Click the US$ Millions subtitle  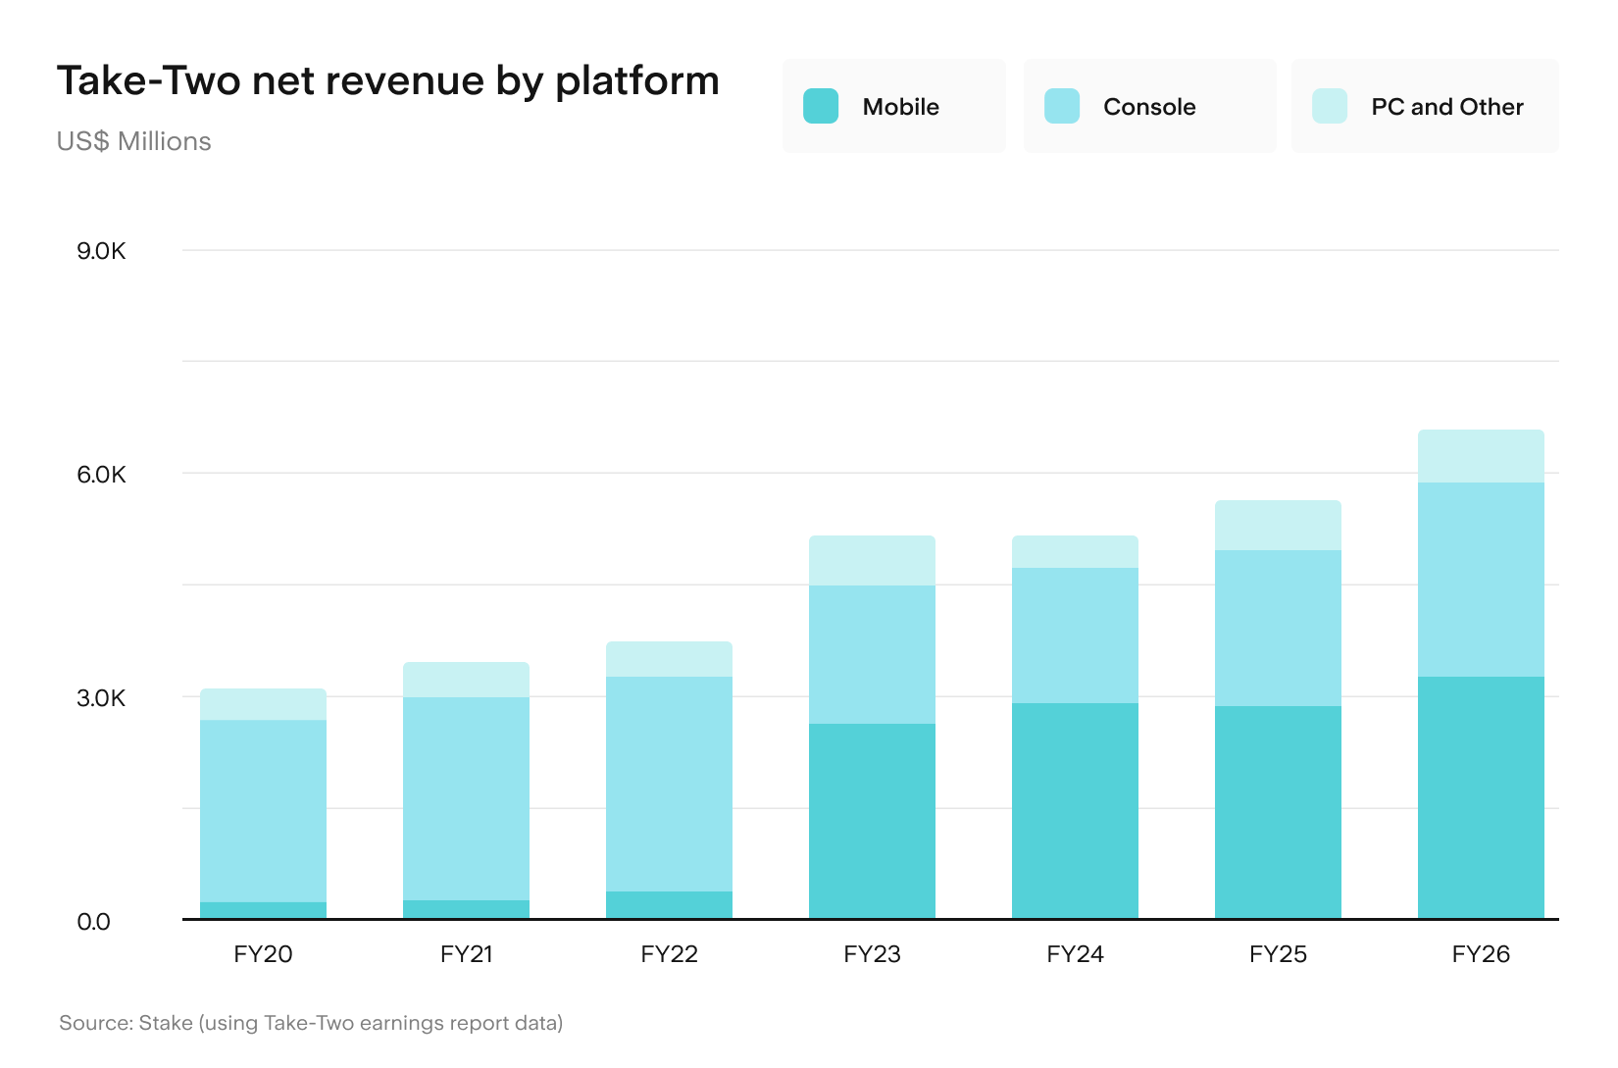pyautogui.click(x=134, y=141)
